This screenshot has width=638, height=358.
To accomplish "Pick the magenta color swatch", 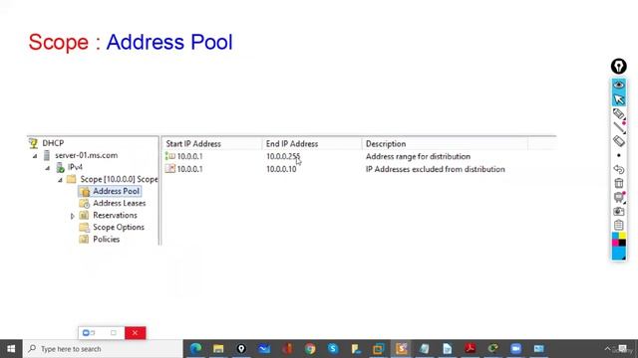I will [615, 243].
